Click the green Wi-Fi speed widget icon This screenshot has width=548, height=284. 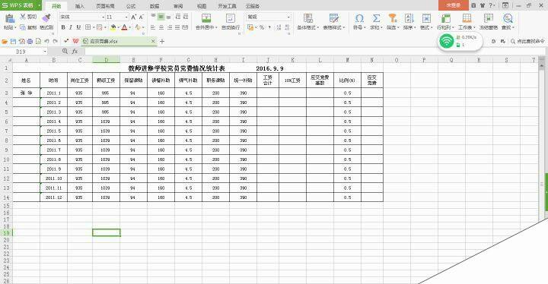point(446,41)
